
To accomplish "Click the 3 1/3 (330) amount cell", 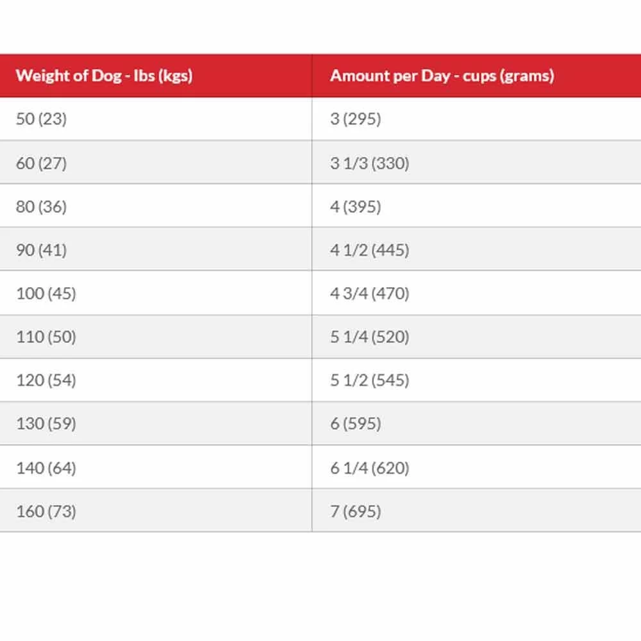I will click(369, 163).
